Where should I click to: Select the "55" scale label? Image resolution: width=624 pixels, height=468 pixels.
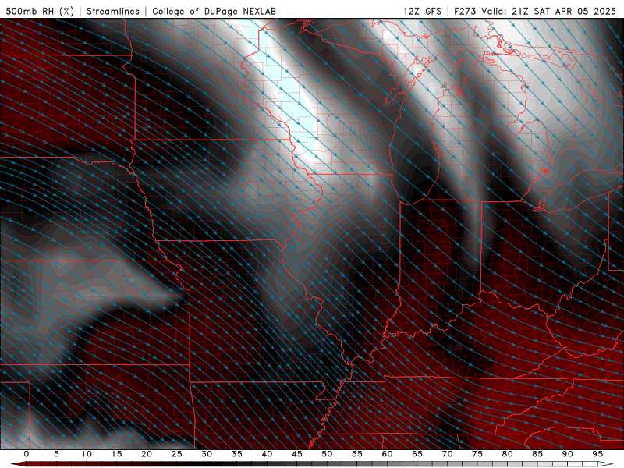357,454
